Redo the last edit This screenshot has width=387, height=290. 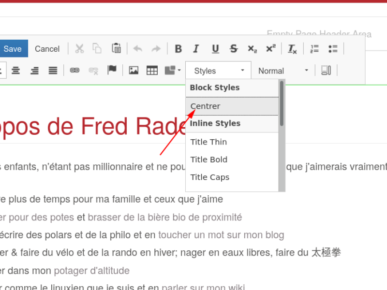pyautogui.click(x=156, y=49)
